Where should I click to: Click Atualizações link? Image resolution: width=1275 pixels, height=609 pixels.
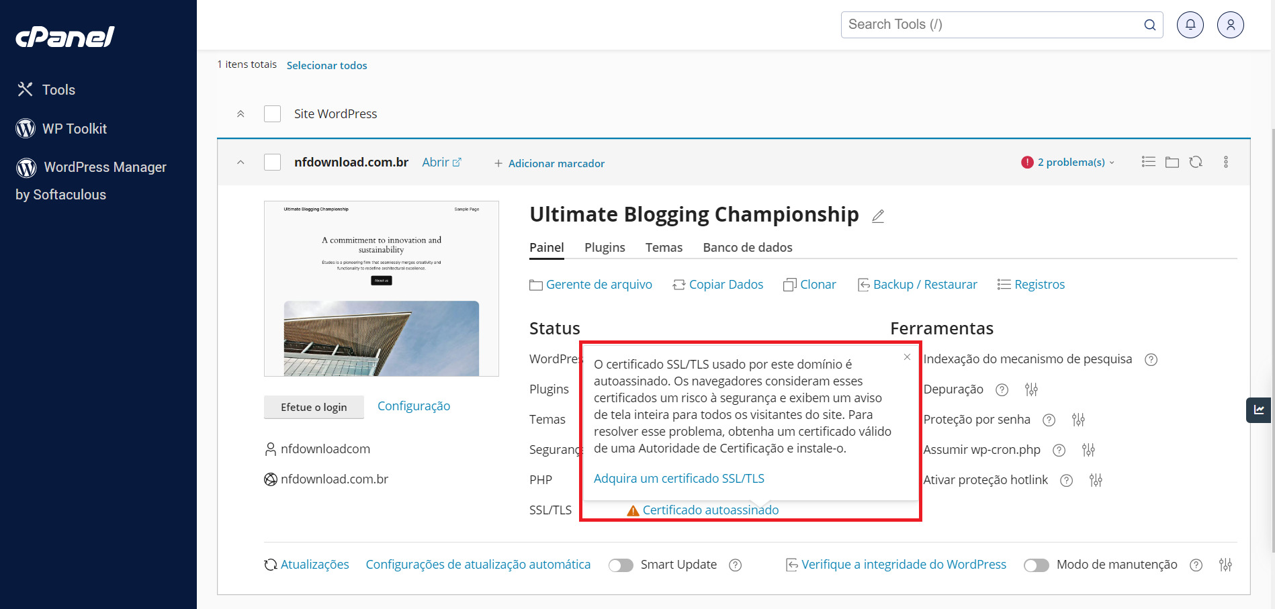tap(306, 565)
